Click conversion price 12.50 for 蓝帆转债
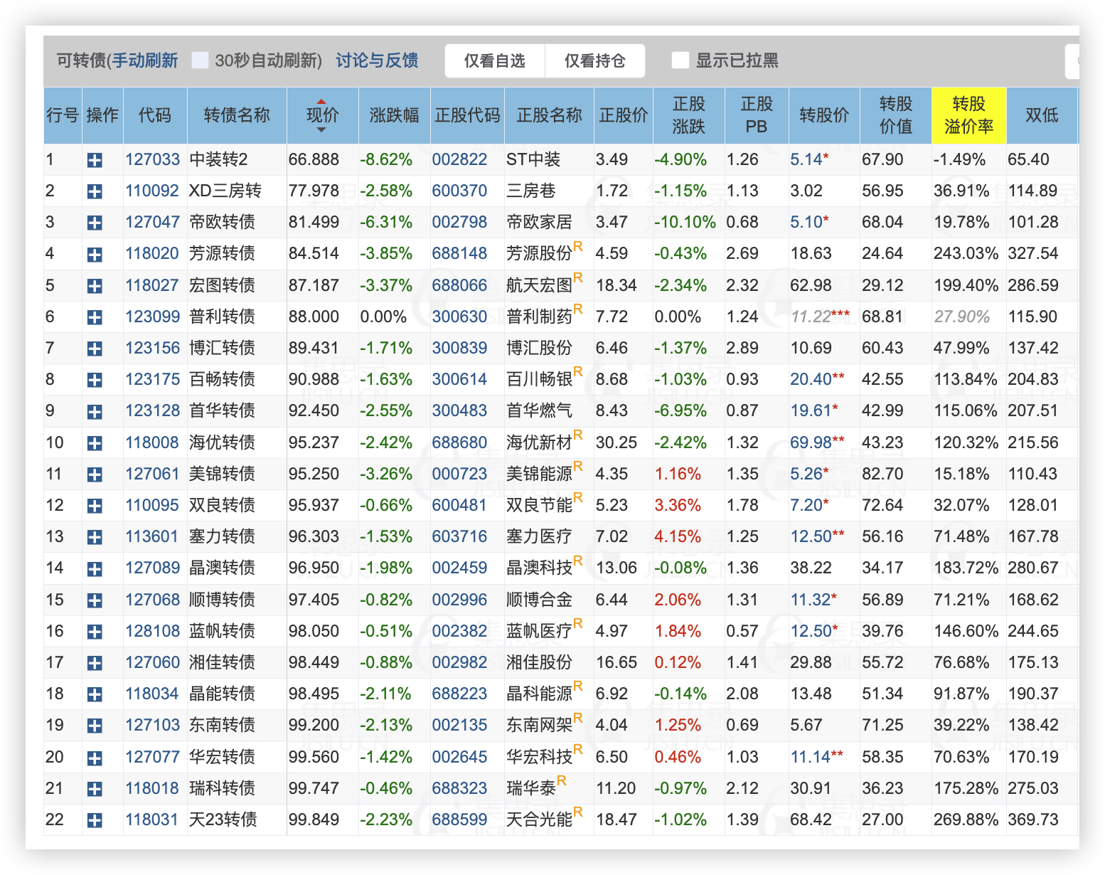The width and height of the screenshot is (1105, 875). pyautogui.click(x=811, y=631)
